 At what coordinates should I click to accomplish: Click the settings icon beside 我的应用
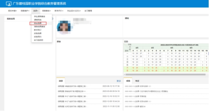[x=52, y=19]
